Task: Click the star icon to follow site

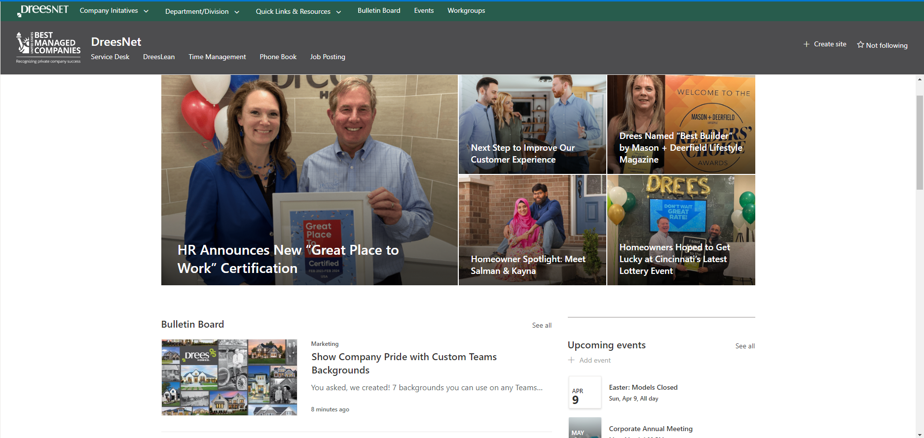Action: pos(860,45)
